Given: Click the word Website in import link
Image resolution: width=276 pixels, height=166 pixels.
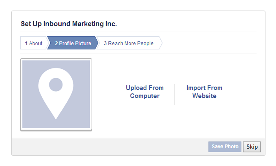Looking at the screenshot, I should click(204, 96).
